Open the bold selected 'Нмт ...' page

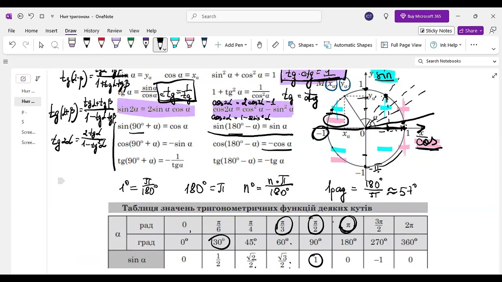tap(28, 101)
